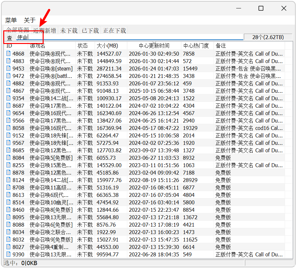This screenshot has width=296, height=268.
Task: Click the file icon for ID 8878
Action: coord(8,173)
